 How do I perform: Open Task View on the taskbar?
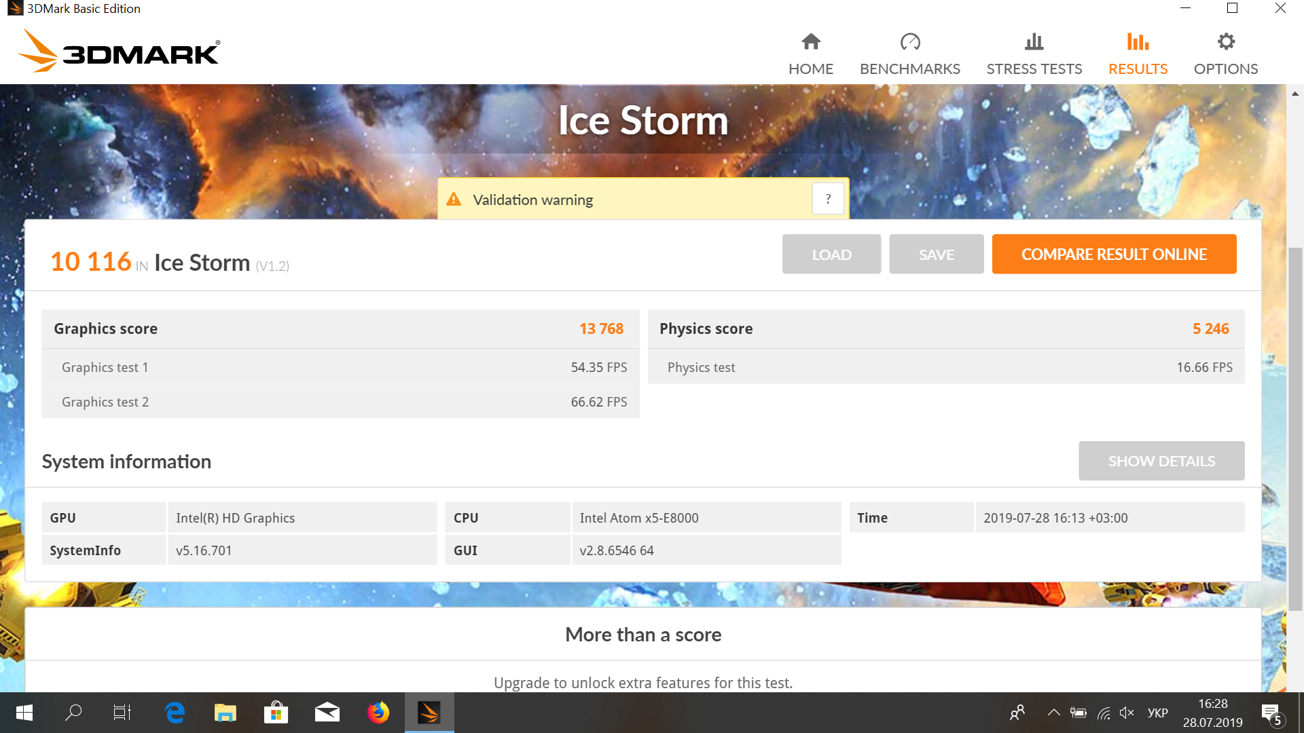click(x=122, y=713)
